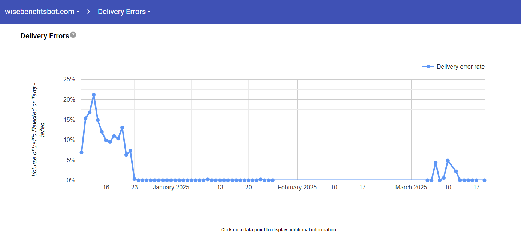521x238 pixels.
Task: Expand the Delivery Errors dashboard dropdown
Action: tap(124, 12)
